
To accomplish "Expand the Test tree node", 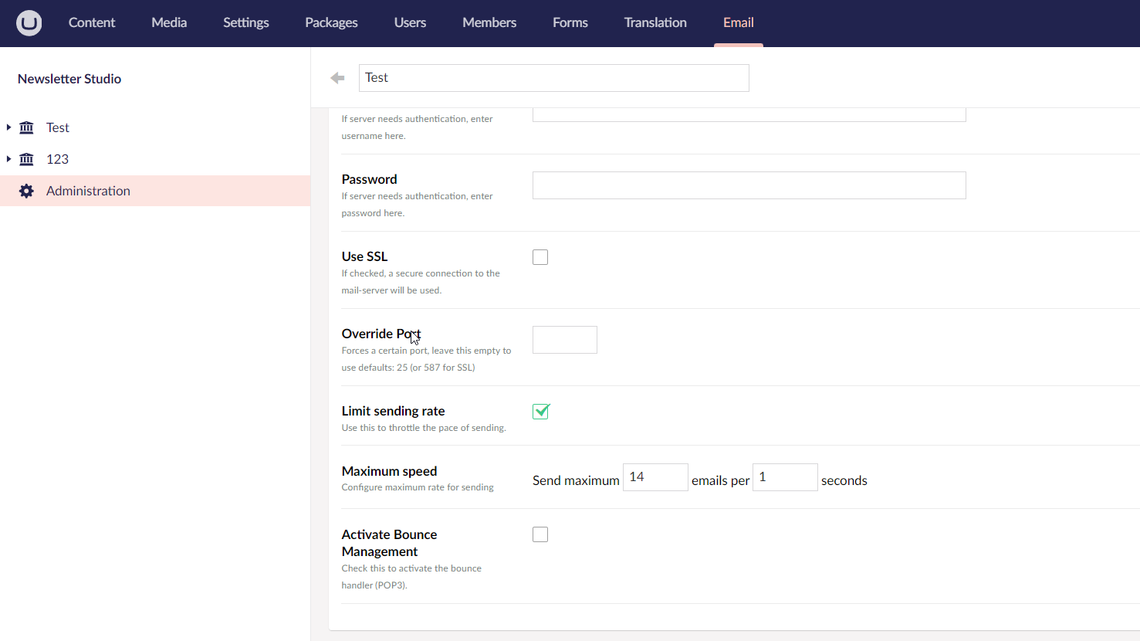I will point(8,127).
